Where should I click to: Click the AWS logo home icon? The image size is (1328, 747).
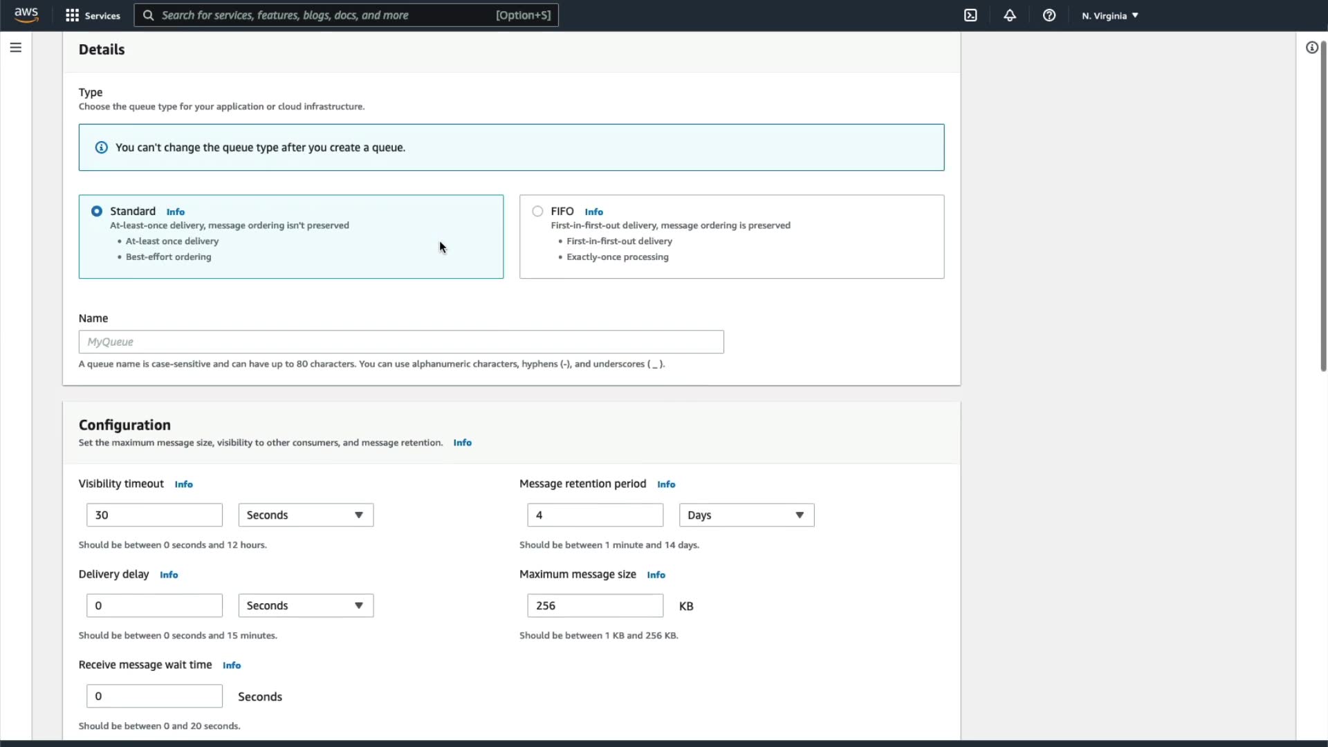pos(26,15)
